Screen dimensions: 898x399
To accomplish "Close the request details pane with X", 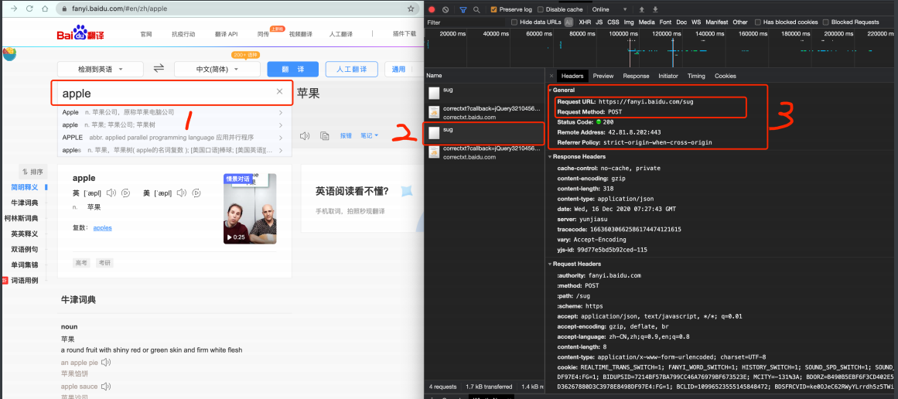I will (551, 76).
